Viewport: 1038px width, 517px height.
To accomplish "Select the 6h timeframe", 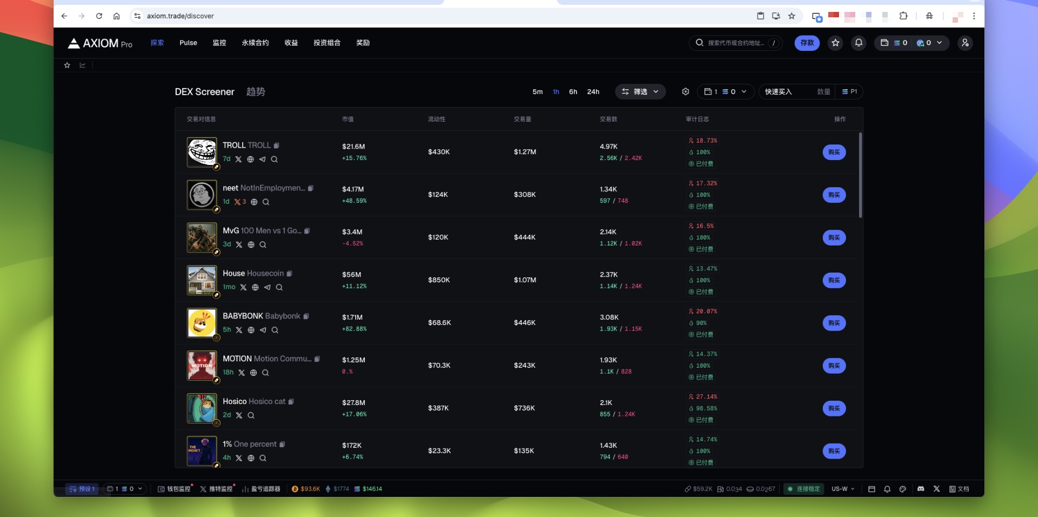I will pyautogui.click(x=573, y=92).
